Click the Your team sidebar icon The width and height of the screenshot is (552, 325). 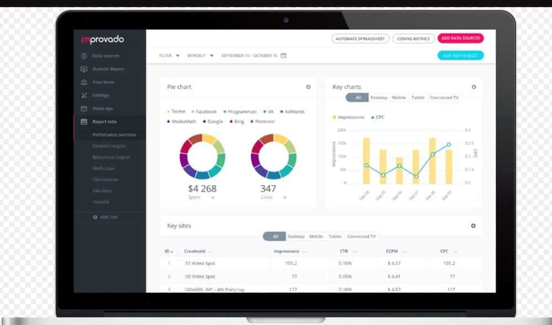click(x=84, y=82)
